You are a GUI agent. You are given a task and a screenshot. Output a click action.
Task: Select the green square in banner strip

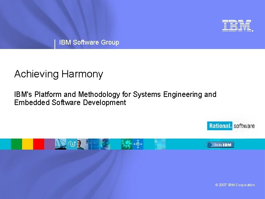[17, 144]
